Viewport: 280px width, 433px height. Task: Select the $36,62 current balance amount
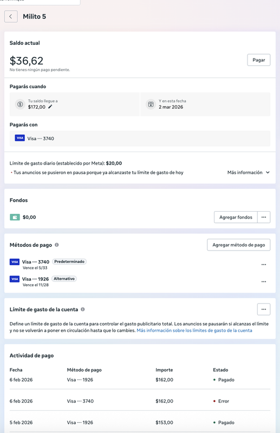point(27,61)
